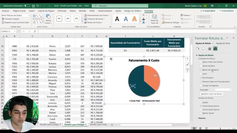The width and height of the screenshot is (237, 133).
Task: Click Formatar Seleção in ribbon
Action: coord(10,19)
